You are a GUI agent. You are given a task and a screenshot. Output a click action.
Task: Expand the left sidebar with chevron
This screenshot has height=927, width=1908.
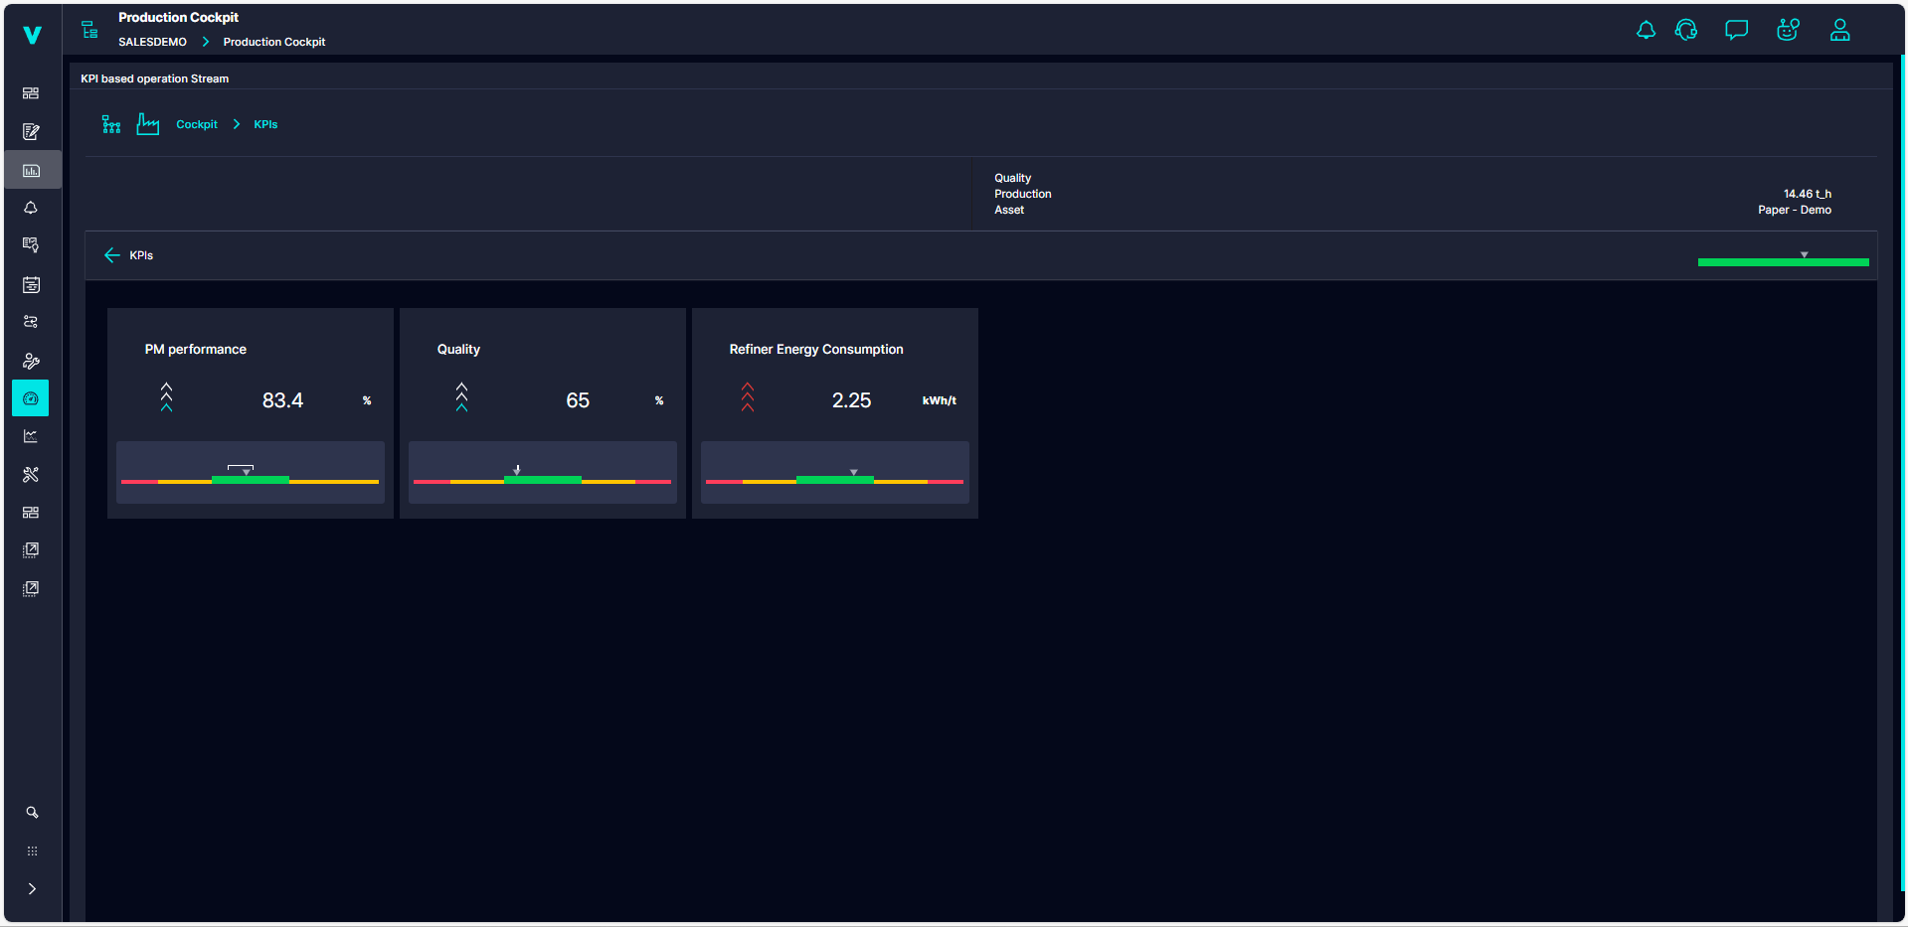click(32, 889)
